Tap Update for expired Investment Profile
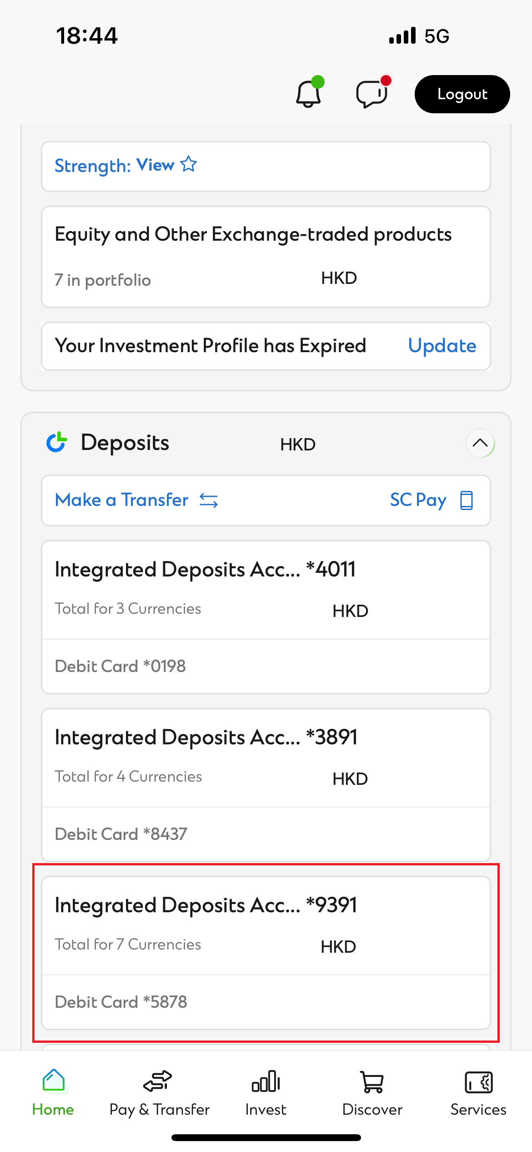 coord(442,346)
